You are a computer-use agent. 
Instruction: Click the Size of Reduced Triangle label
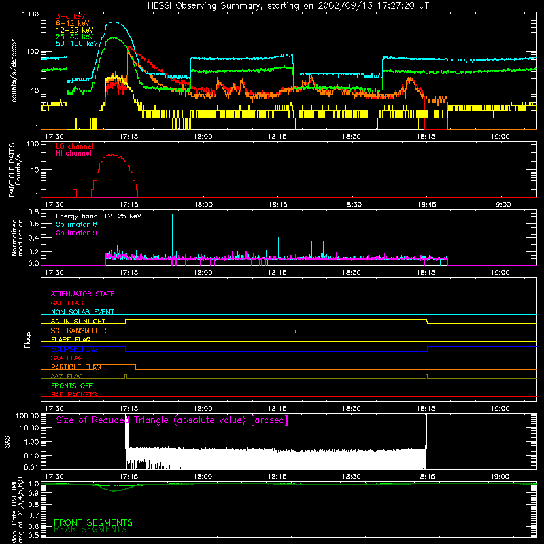172,420
